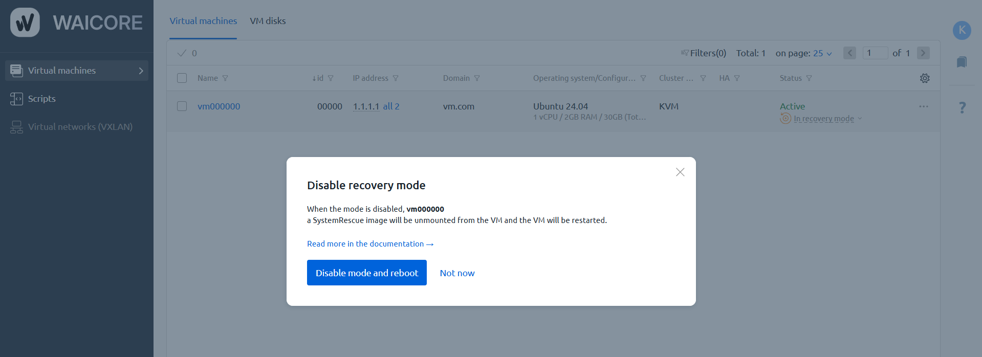Click the KVM cluster cell
Viewport: 982px width, 357px height.
point(669,106)
